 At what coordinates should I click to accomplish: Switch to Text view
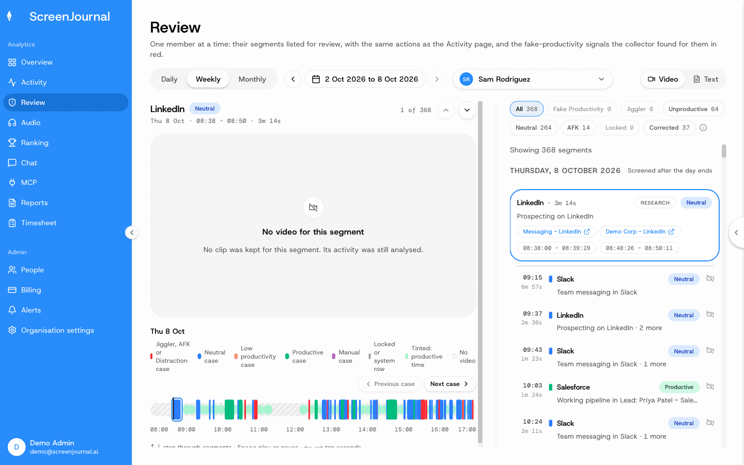click(x=706, y=79)
